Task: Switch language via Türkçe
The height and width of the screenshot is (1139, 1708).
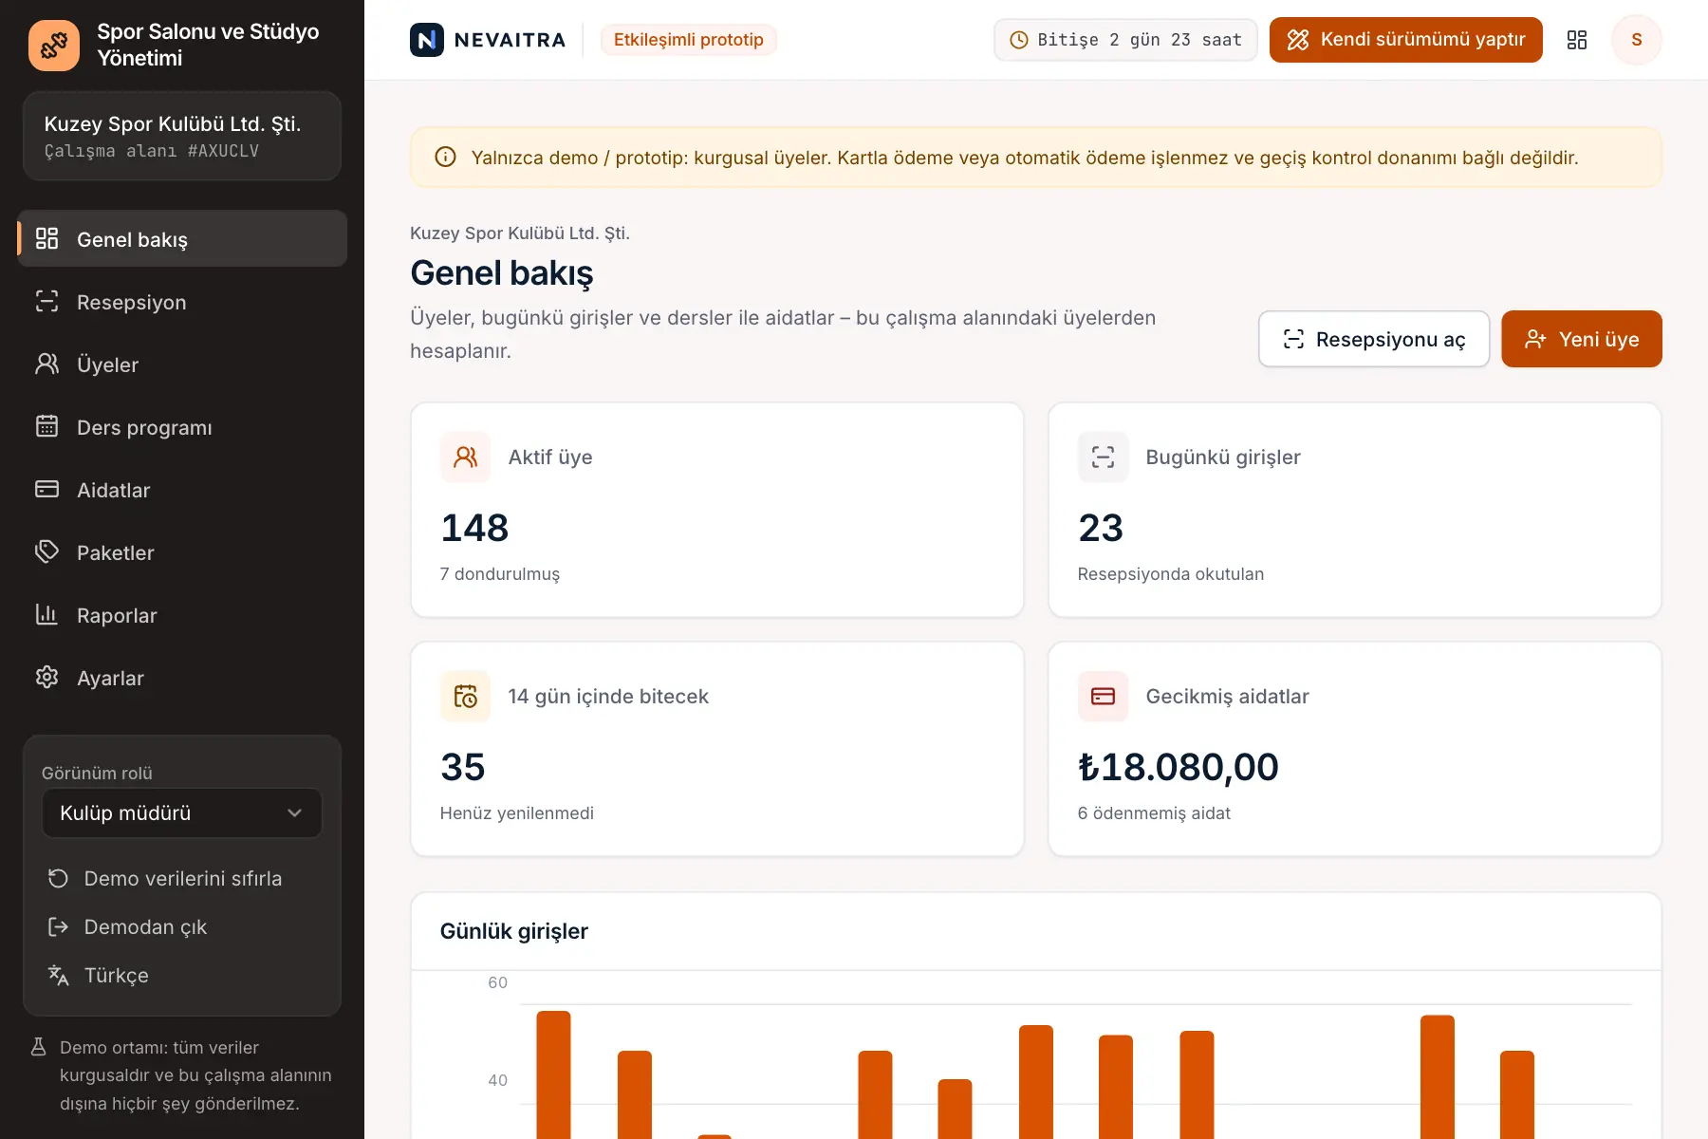Action: click(x=182, y=976)
